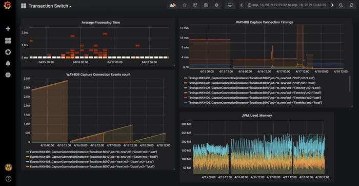Save the dashboard with disk icon
Image resolution: width=359 pixels, height=186 pixels.
(206, 5)
